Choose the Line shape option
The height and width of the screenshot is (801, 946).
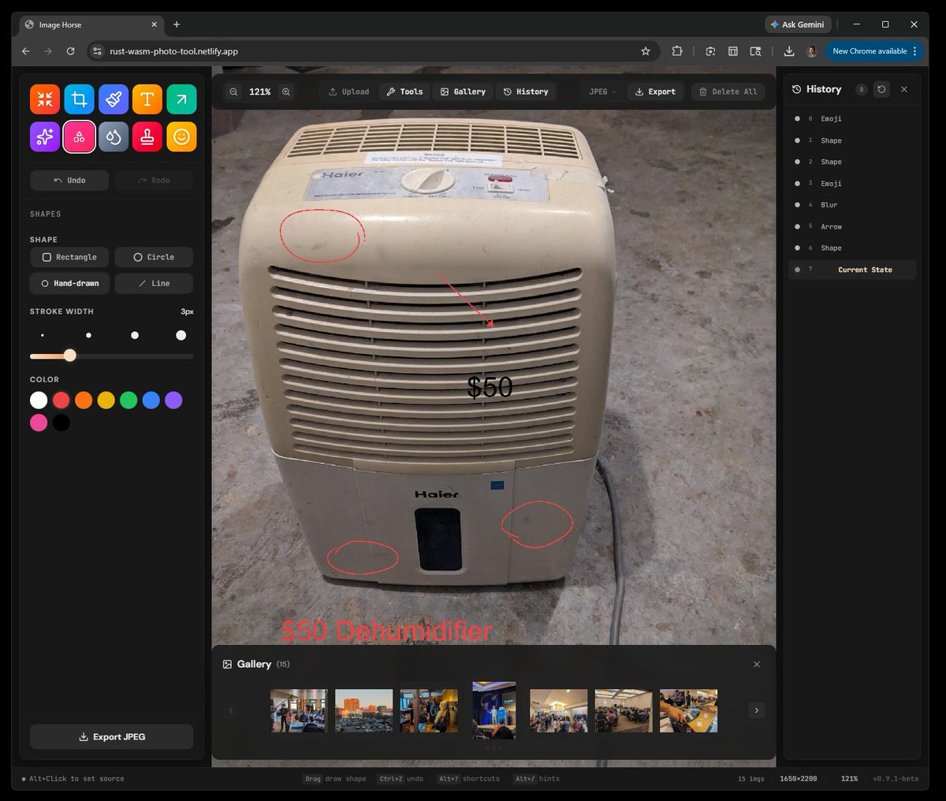[x=154, y=283]
